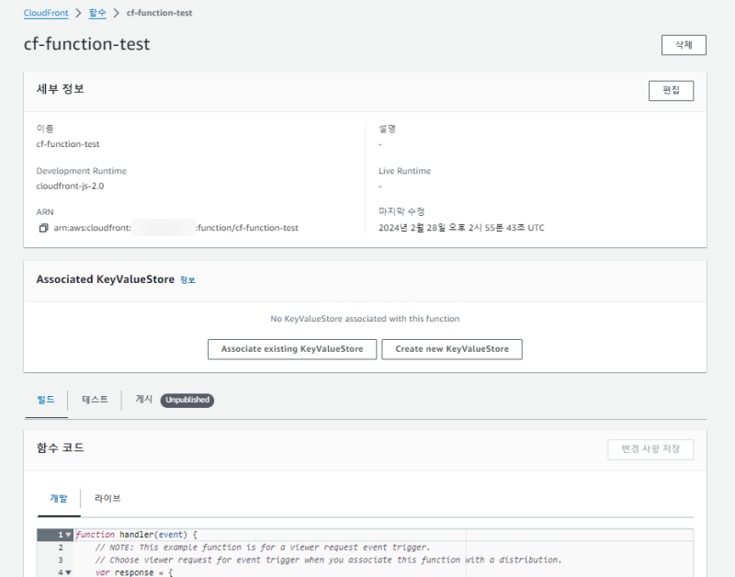This screenshot has height=577, width=735.
Task: Copy the function ARN with the copy icon
Action: point(43,228)
